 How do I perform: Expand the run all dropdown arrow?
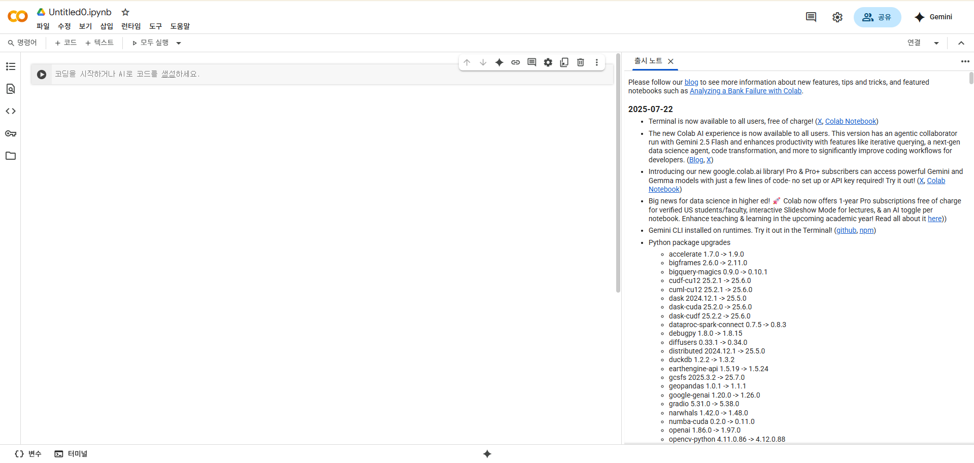tap(179, 43)
